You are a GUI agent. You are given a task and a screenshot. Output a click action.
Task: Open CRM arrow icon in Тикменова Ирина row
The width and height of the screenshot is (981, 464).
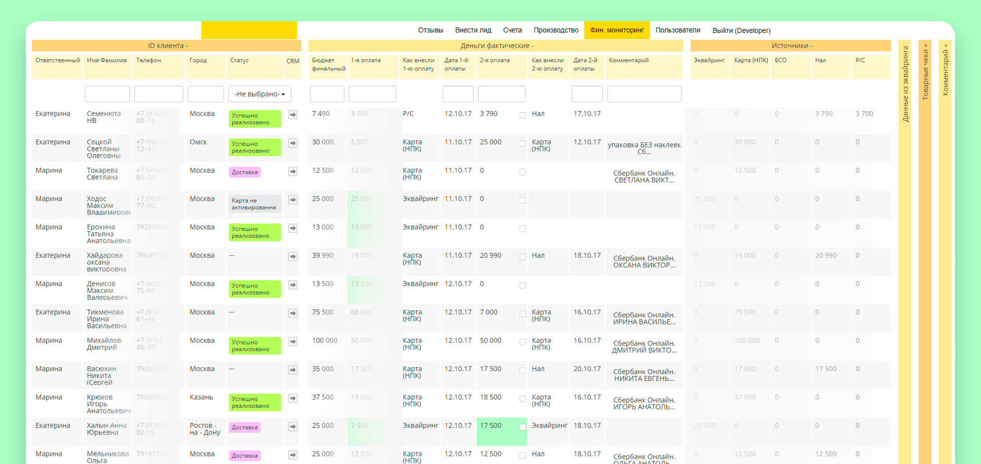tap(293, 313)
